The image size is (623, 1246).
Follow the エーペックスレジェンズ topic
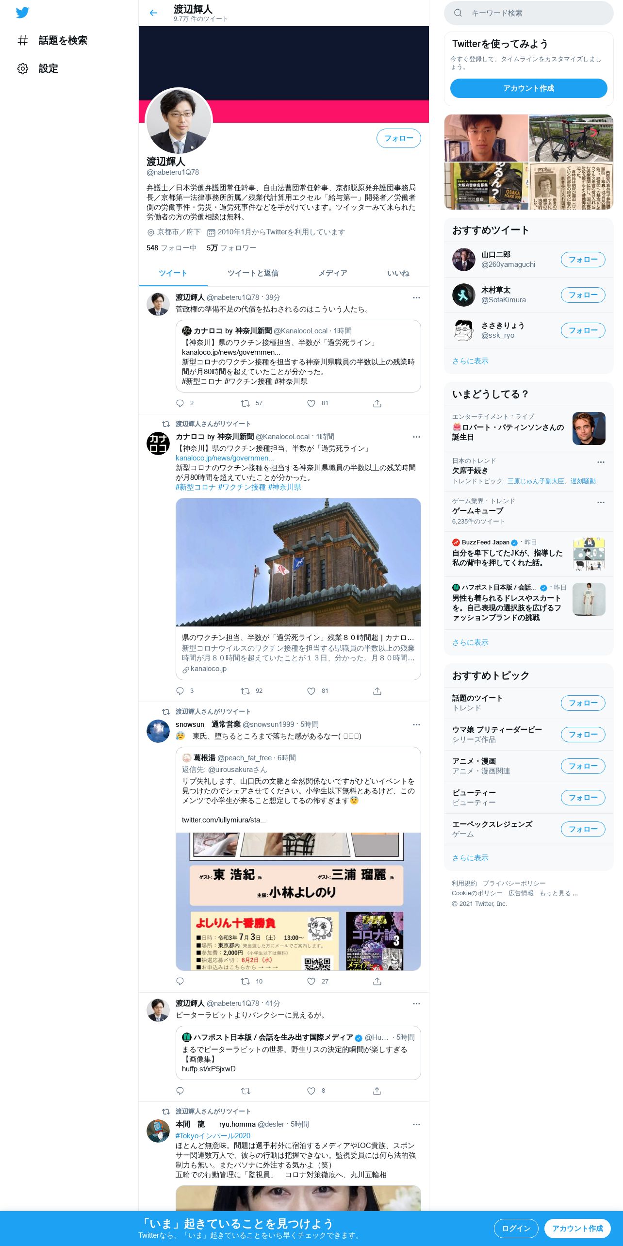point(583,829)
